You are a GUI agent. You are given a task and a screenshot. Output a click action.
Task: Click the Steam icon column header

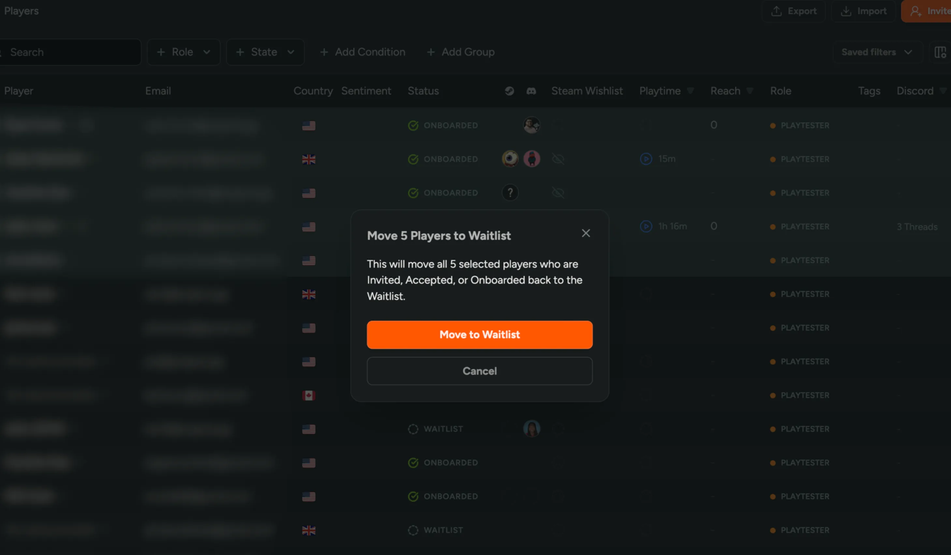point(509,91)
